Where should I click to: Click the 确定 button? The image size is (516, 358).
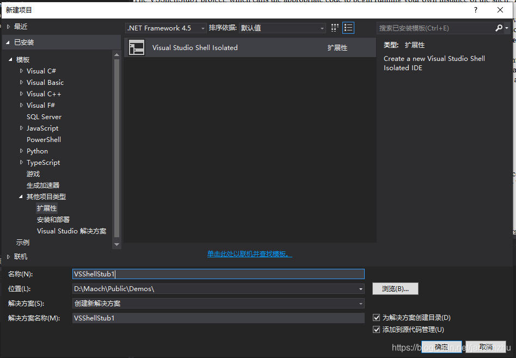[441, 347]
